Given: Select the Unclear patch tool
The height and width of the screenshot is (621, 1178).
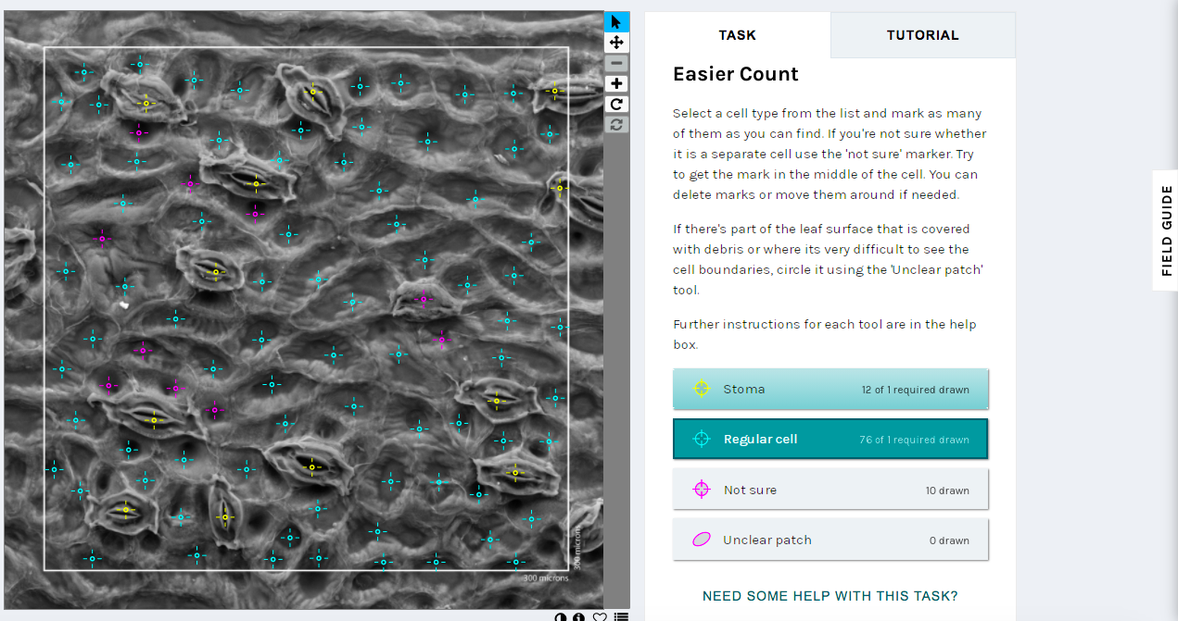Looking at the screenshot, I should click(x=830, y=540).
